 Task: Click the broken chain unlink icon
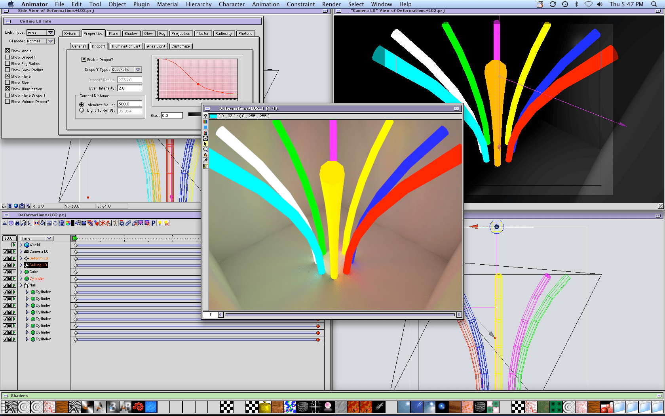coord(135,223)
